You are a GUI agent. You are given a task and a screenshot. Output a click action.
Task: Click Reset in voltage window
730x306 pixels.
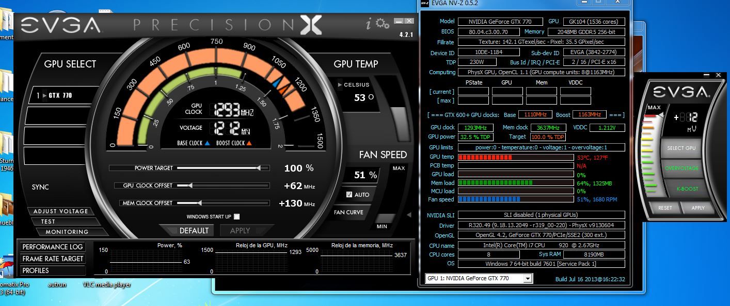pyautogui.click(x=665, y=208)
